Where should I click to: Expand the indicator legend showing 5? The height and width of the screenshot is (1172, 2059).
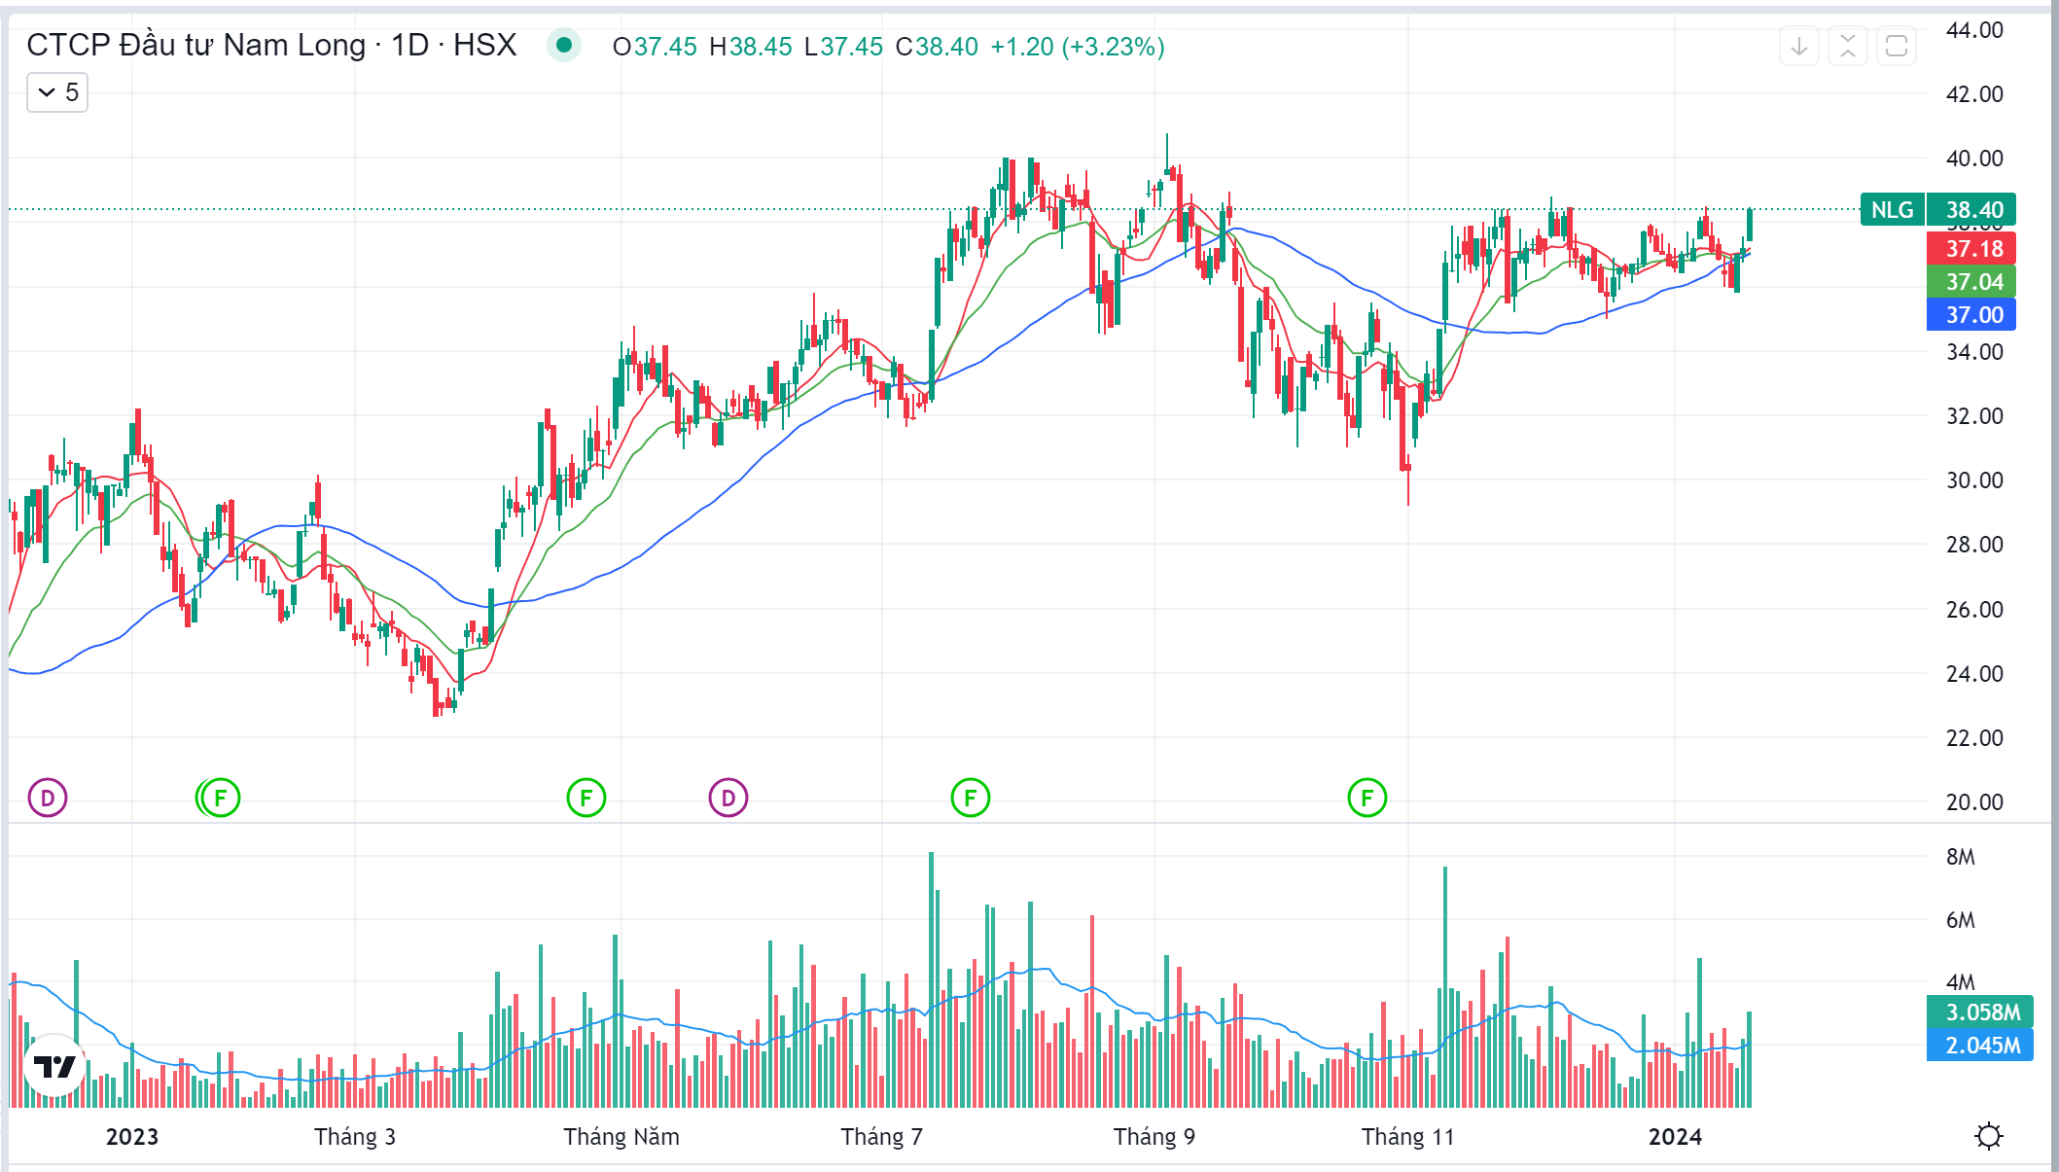(57, 92)
